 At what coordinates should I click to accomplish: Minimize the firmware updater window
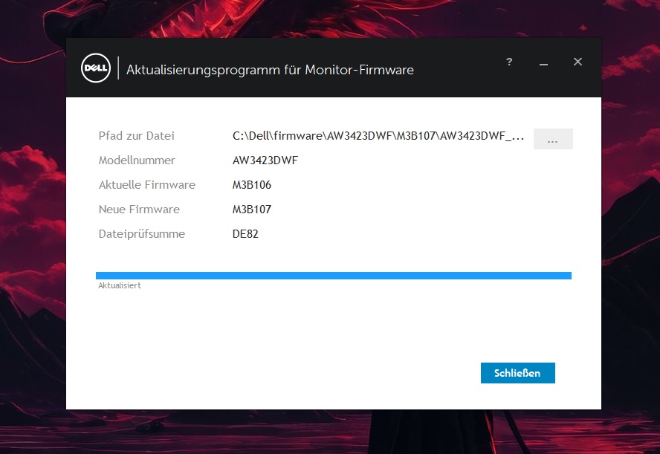click(543, 65)
